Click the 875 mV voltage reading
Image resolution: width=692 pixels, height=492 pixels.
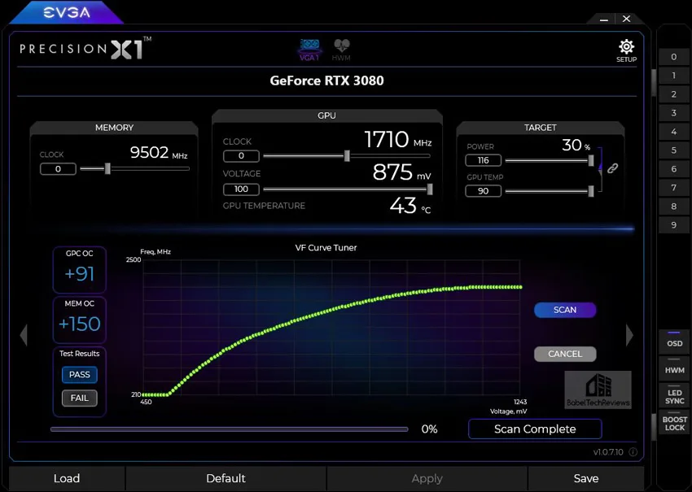tap(401, 172)
